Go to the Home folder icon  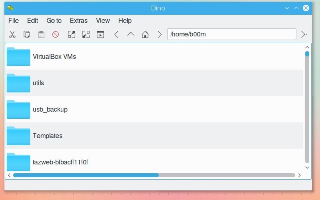point(145,34)
